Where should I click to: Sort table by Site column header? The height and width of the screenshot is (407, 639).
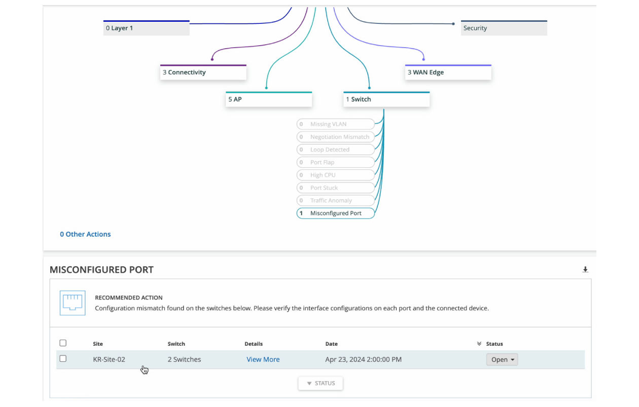pyautogui.click(x=98, y=344)
